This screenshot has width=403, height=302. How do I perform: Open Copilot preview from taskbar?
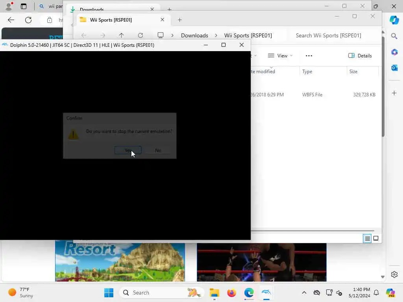coord(391,293)
